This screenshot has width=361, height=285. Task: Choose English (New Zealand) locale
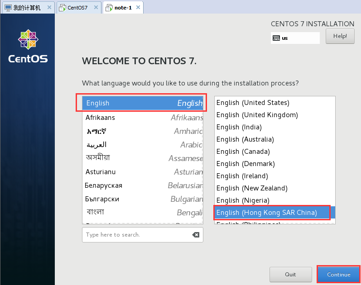click(274, 188)
